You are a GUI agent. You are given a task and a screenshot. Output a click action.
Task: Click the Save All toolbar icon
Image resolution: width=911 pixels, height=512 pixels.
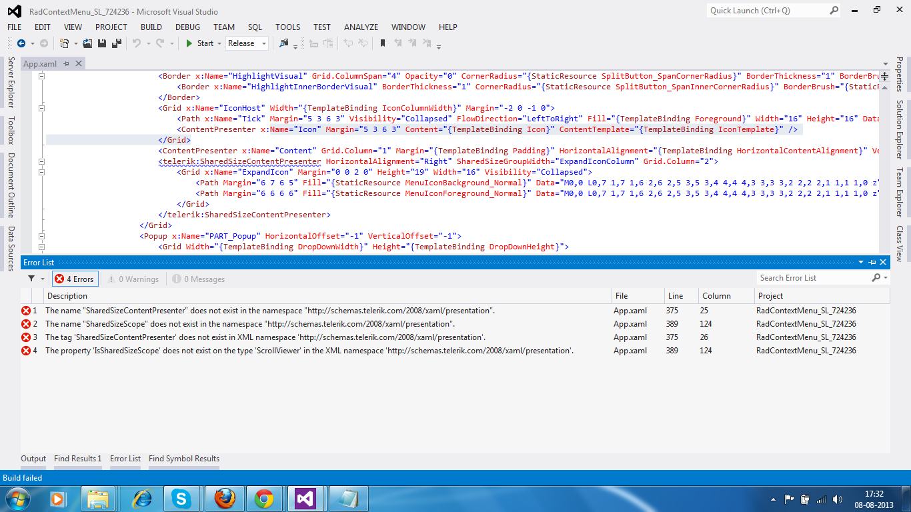pos(116,43)
